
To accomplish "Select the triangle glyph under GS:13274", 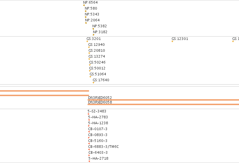I will click(89, 59).
